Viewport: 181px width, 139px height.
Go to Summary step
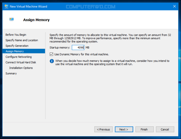pos(11,73)
